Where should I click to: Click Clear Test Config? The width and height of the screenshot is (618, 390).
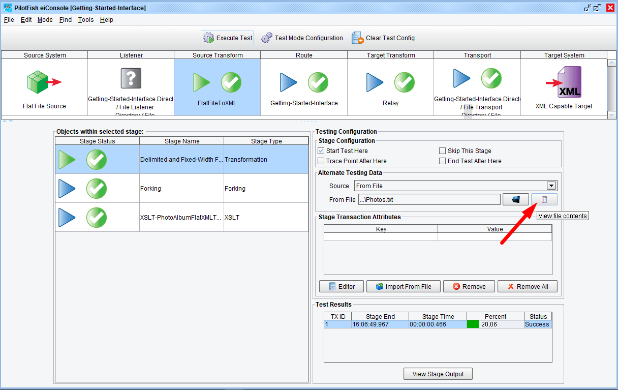coord(383,38)
